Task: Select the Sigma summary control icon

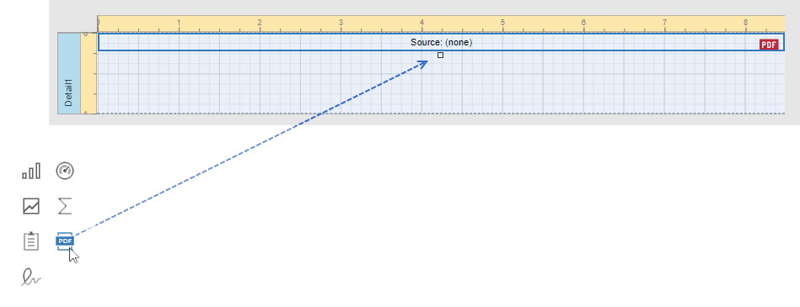Action: point(65,206)
